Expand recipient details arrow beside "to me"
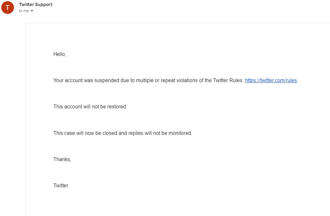Screen dimensions: 330x216 (x=32, y=11)
